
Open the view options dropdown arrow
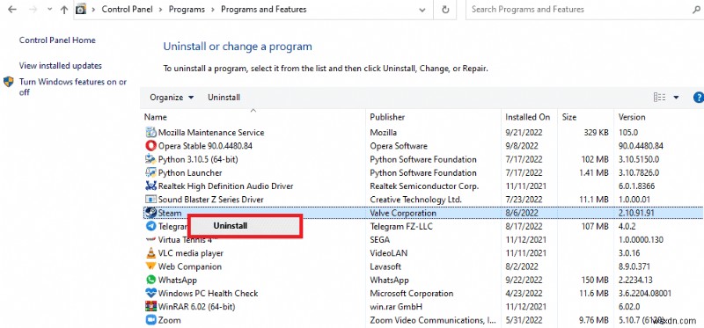click(x=676, y=98)
